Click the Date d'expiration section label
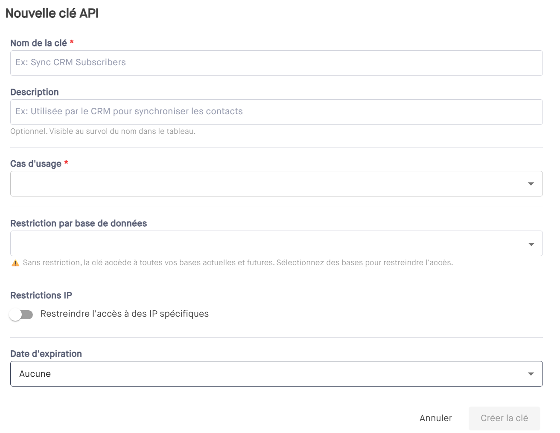Screen dimensions: 560x433 (46, 353)
